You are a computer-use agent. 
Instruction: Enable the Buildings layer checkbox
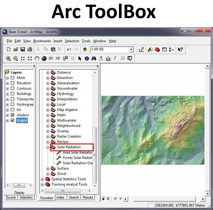coord(12,93)
